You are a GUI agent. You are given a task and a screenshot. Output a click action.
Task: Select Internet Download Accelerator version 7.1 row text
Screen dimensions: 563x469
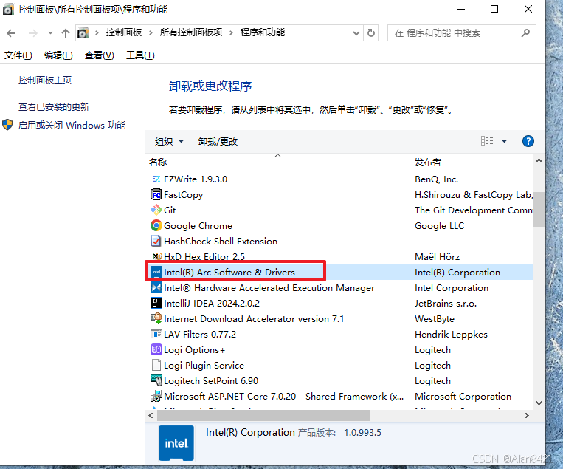[x=254, y=319]
